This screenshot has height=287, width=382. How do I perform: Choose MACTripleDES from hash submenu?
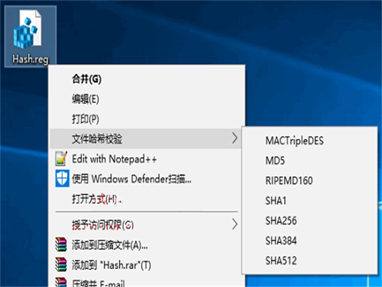point(294,141)
